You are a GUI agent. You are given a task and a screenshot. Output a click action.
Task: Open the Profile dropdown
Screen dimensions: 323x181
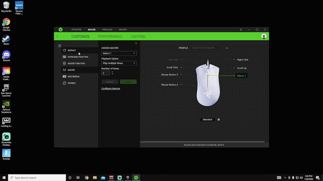tap(206, 48)
